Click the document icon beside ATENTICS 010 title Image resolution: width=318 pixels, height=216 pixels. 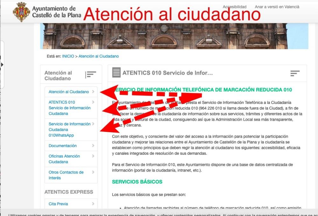(x=116, y=73)
